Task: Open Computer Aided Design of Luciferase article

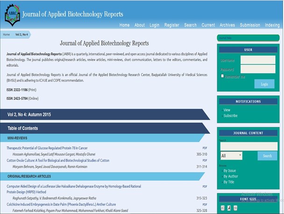Action: (74, 189)
